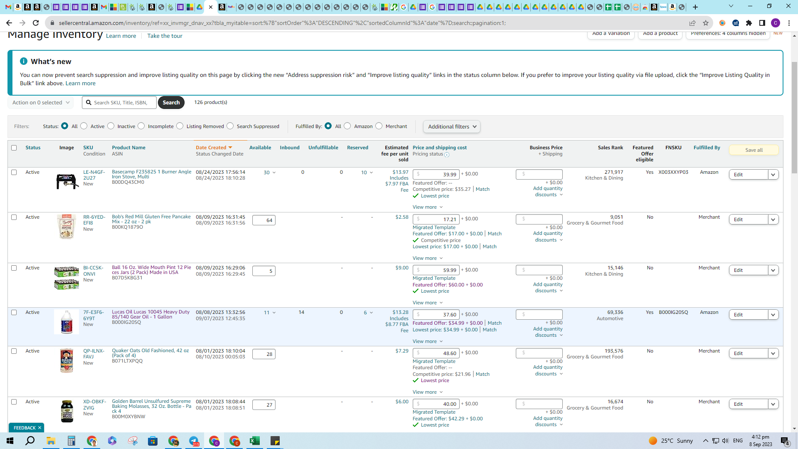
Task: Expand View more for Quaker Oats row
Action: pos(428,392)
